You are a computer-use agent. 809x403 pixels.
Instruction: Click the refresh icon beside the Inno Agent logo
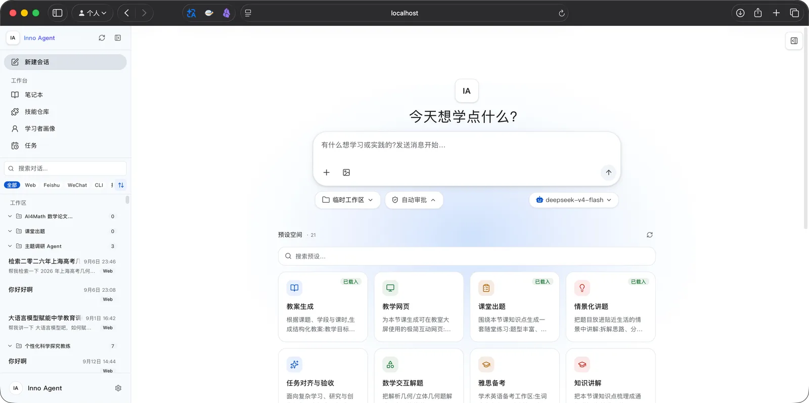point(102,38)
